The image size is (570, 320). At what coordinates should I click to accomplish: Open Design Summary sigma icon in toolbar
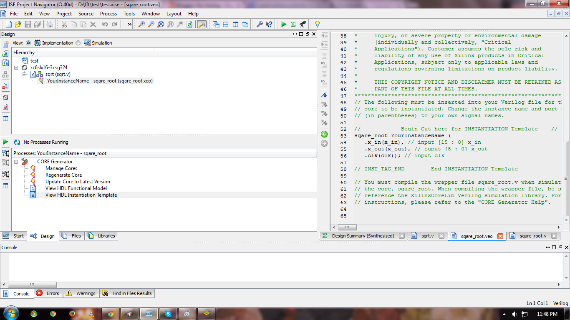pyautogui.click(x=293, y=24)
